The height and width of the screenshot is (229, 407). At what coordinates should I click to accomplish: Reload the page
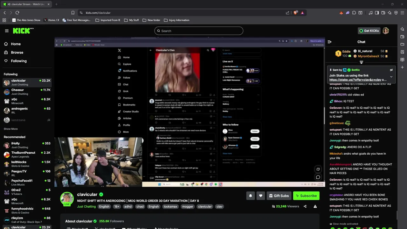point(17,13)
